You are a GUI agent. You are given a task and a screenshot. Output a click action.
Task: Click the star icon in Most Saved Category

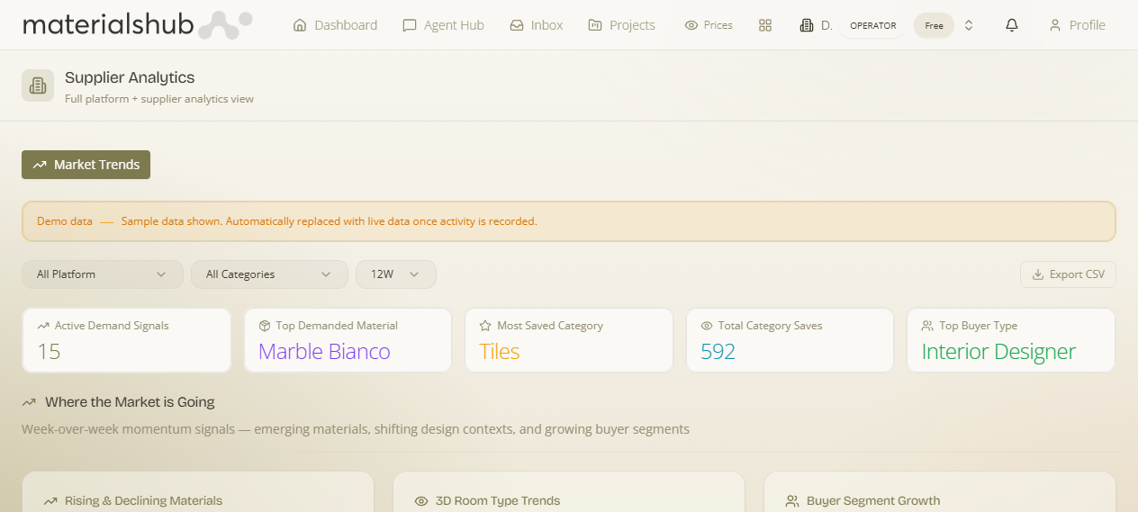(x=485, y=326)
